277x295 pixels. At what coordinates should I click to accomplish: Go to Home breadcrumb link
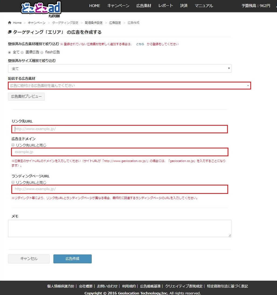[x=17, y=22]
